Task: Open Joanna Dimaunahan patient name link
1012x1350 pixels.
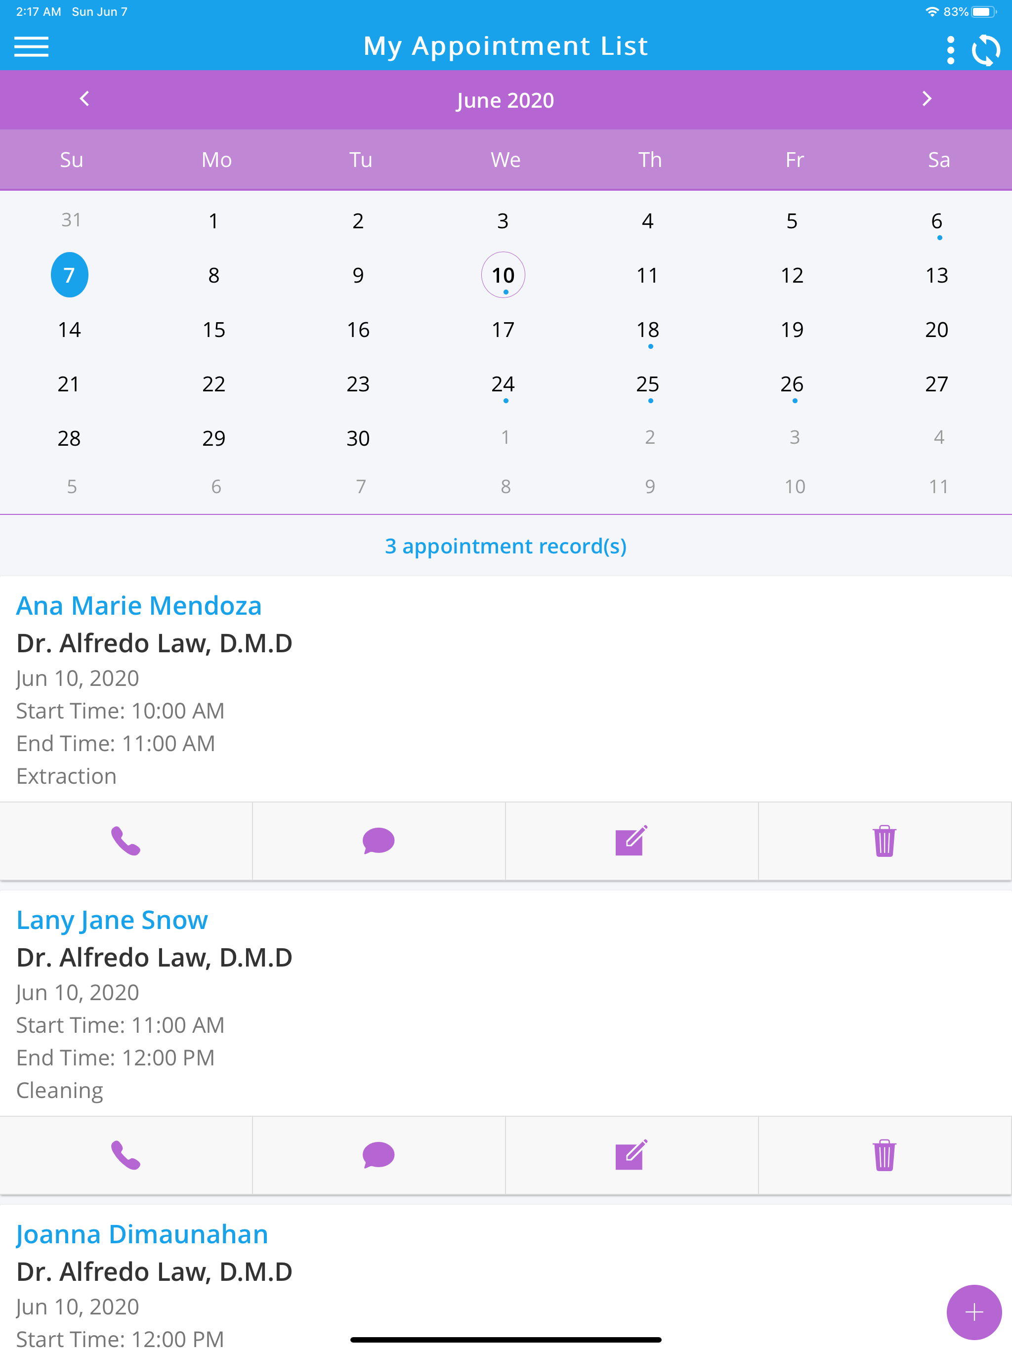Action: click(142, 1234)
